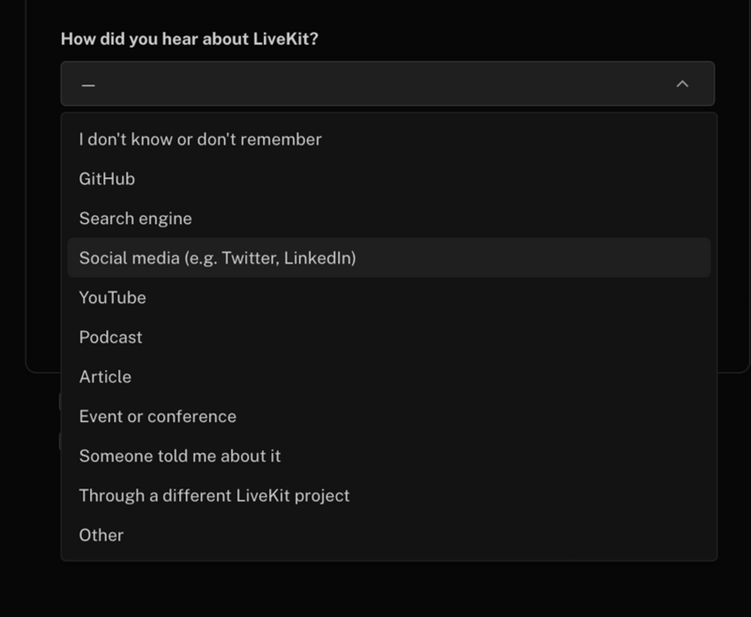The width and height of the screenshot is (751, 617).
Task: Click the dark bar beneath the dropdown list
Action: (375, 591)
